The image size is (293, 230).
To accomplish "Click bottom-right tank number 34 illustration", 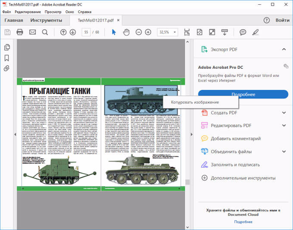I will tap(142, 169).
